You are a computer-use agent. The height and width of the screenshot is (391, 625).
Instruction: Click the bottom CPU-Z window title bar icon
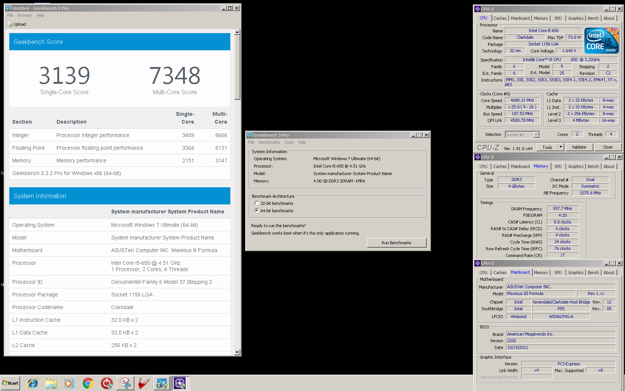coord(478,263)
